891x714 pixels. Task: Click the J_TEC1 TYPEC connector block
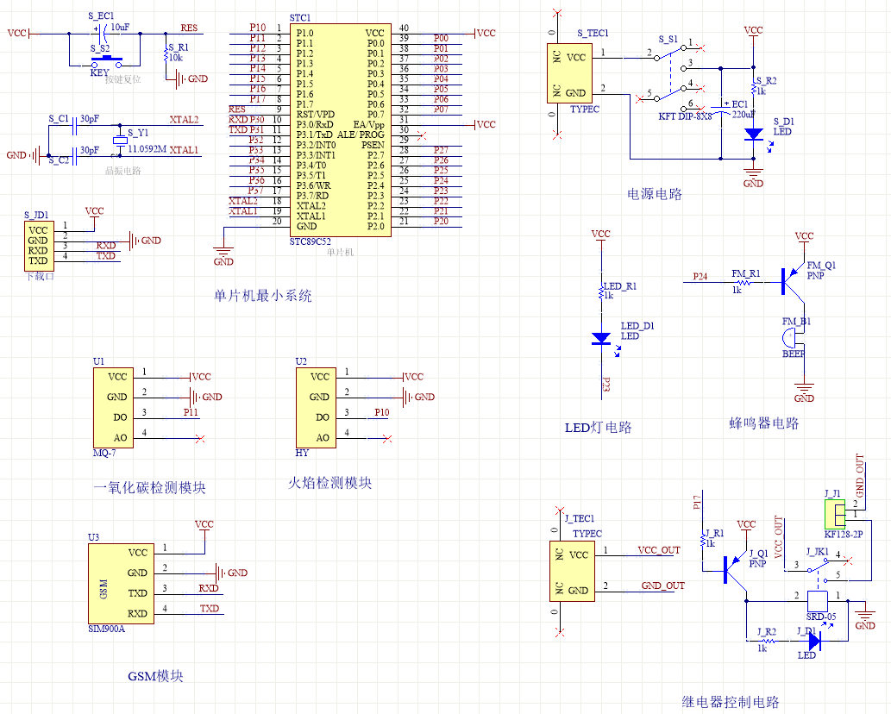pos(572,572)
